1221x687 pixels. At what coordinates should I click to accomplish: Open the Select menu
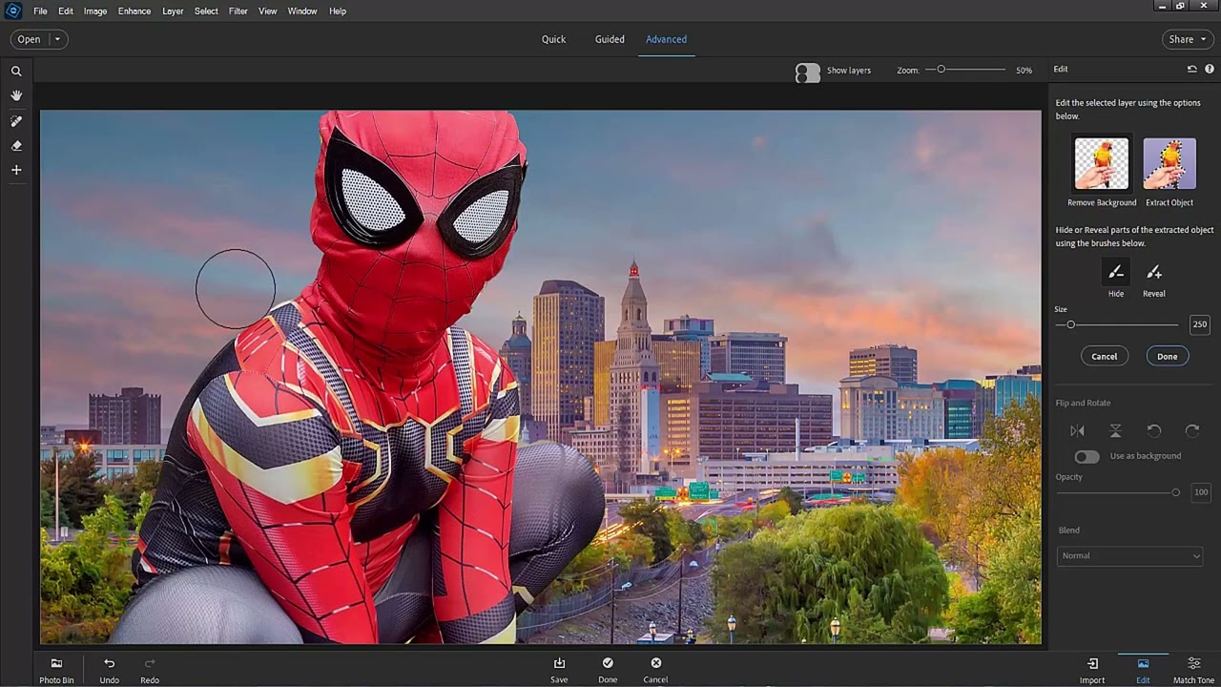[x=206, y=11]
